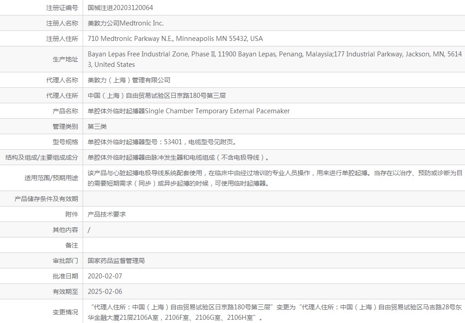Image resolution: width=465 pixels, height=323 pixels.
Task: Click the 产品名称 label
Action: (65, 111)
